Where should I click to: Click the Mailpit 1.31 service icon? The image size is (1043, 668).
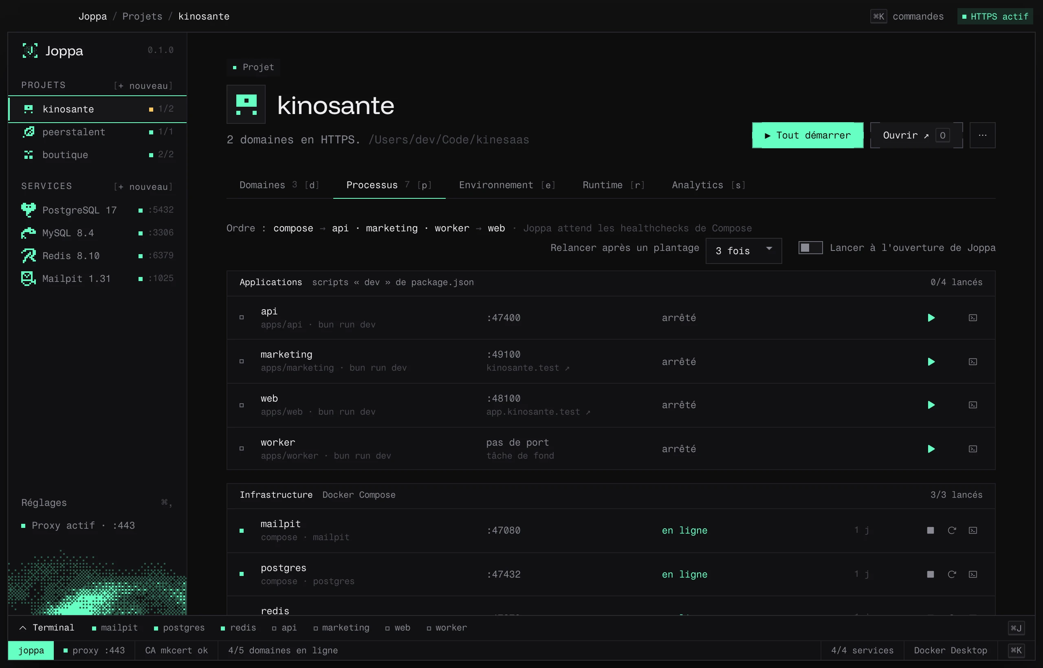point(29,279)
